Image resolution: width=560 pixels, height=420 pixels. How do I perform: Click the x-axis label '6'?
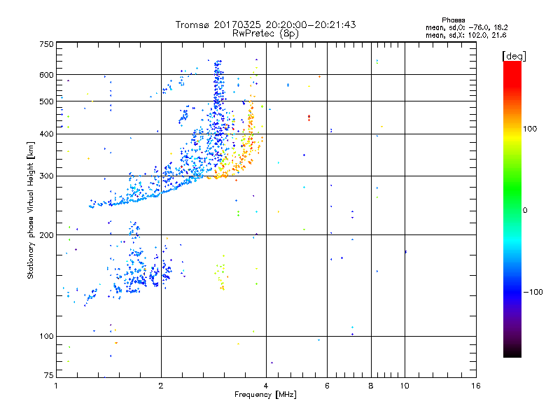pyautogui.click(x=327, y=386)
